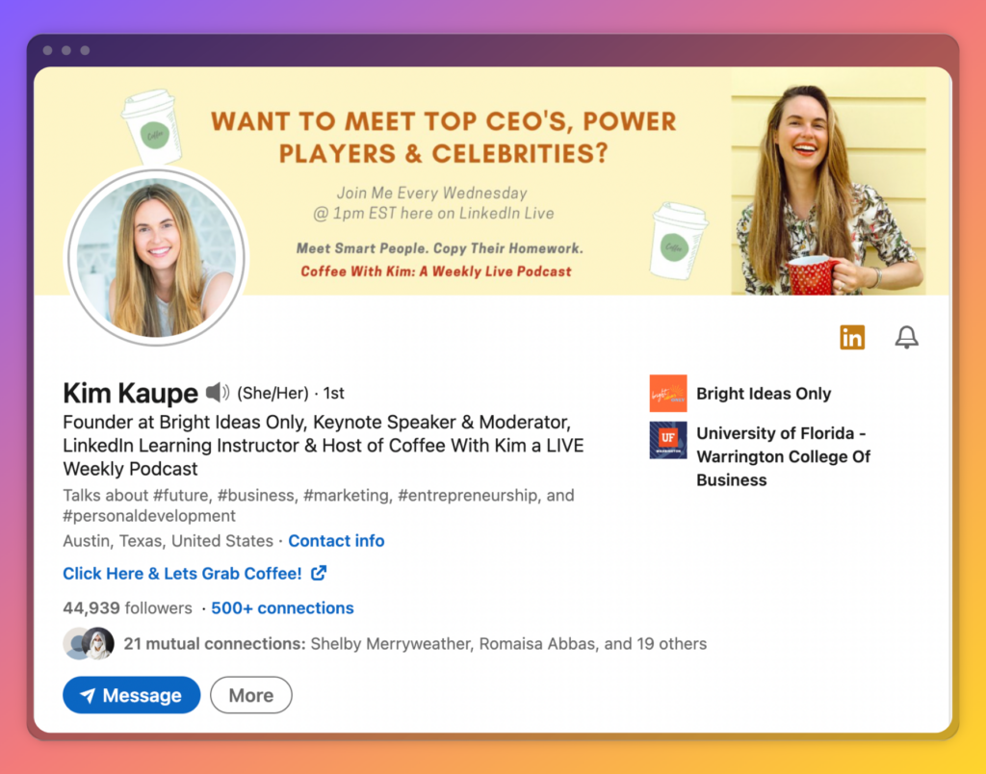The height and width of the screenshot is (774, 986).
Task: Open the Contact info link
Action: pyautogui.click(x=336, y=541)
